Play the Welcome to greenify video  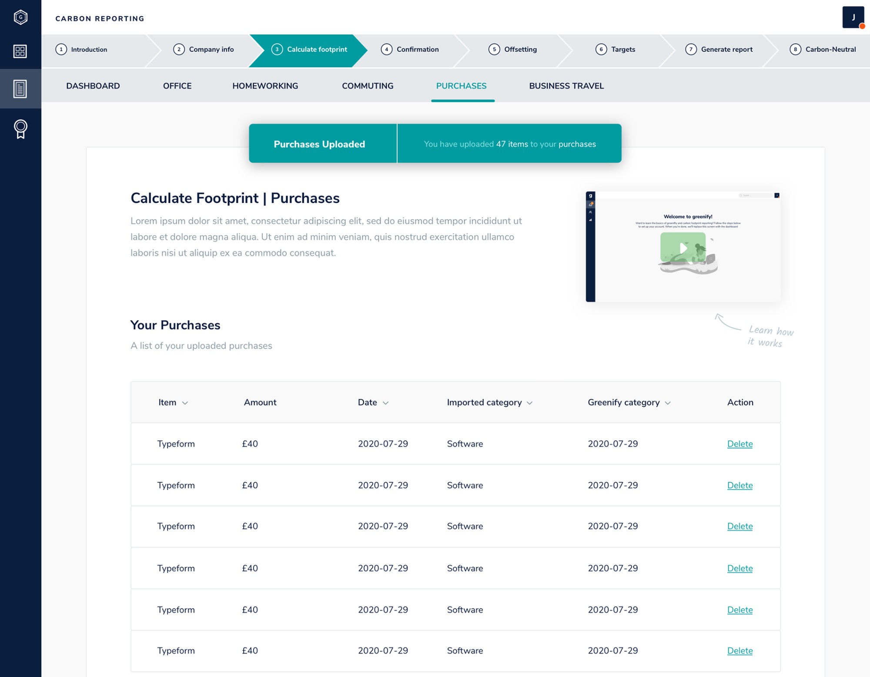[x=683, y=248]
